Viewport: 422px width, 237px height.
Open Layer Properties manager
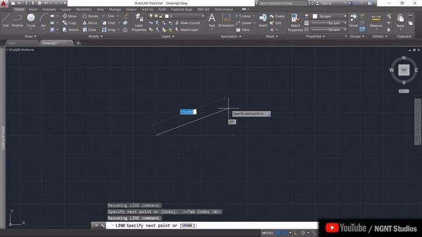click(x=139, y=22)
